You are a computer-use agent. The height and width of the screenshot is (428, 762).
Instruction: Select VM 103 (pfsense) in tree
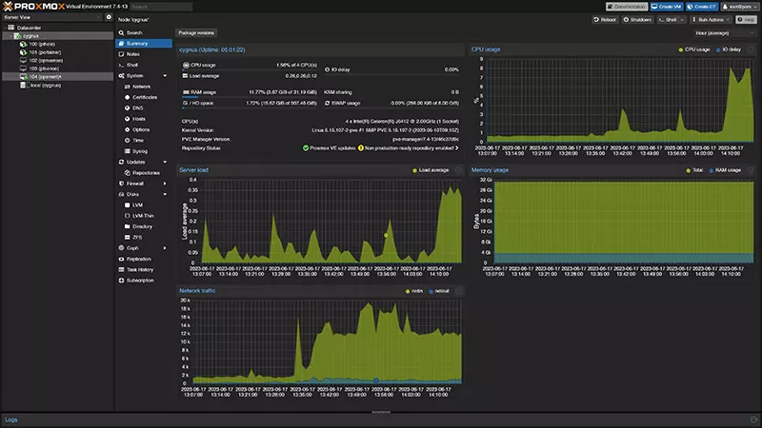[44, 68]
